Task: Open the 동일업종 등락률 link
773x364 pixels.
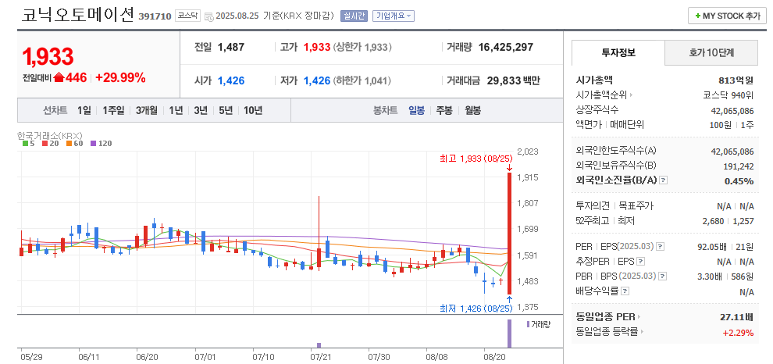Action: (610, 332)
